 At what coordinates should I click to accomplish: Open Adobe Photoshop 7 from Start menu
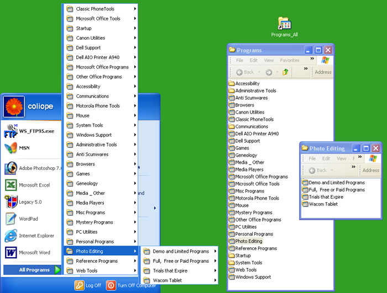[32, 168]
